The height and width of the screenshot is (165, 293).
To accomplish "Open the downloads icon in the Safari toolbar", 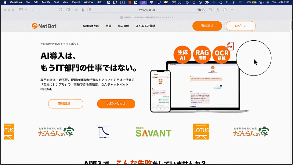I will pos(210,10).
